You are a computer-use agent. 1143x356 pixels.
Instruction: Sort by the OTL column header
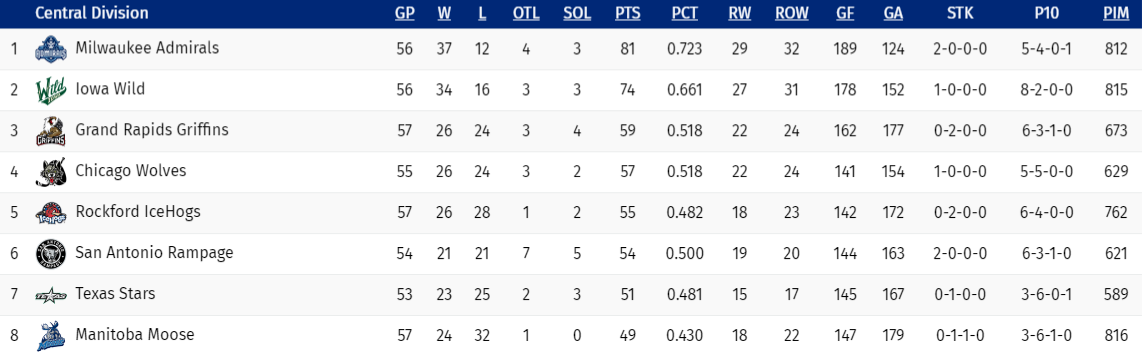tap(526, 13)
